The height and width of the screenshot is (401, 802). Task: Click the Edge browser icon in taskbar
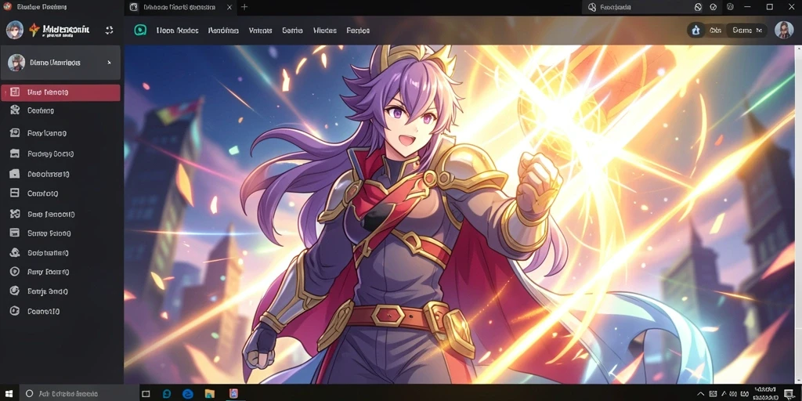188,393
